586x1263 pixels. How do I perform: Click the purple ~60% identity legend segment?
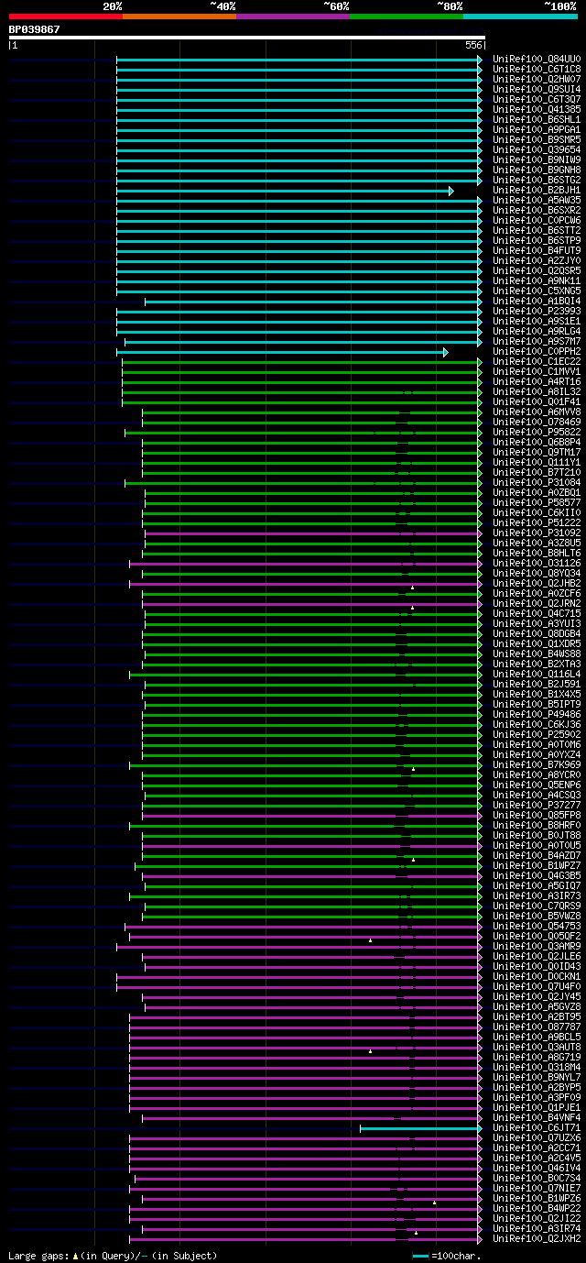point(293,16)
